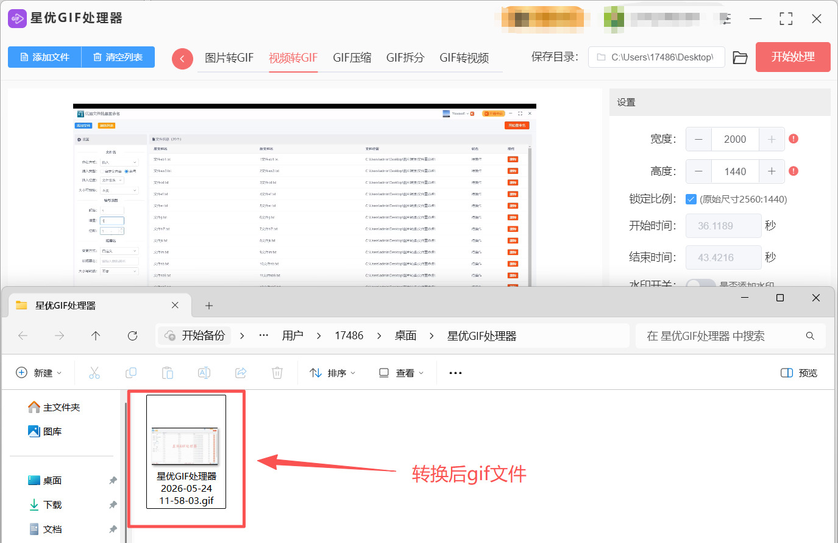Screen dimensions: 838x543
Task: Open the GIF拆分 tab
Action: [405, 58]
